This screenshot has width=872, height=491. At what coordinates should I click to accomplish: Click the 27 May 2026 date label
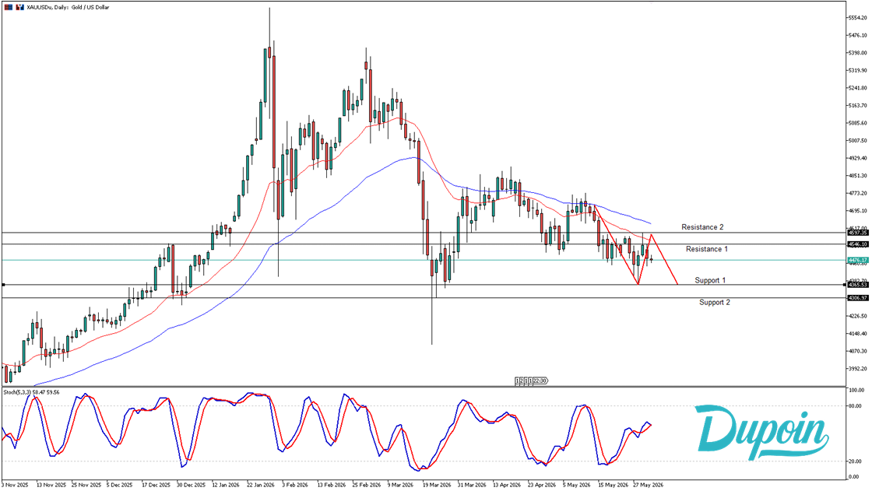point(648,485)
